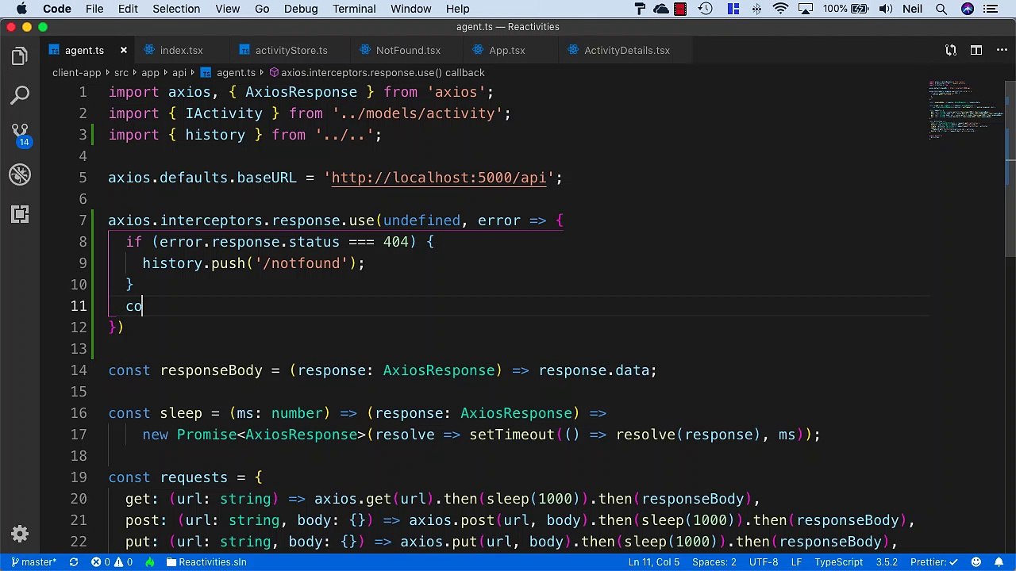Open the Extensions view in activity bar
1016x571 pixels.
[20, 214]
